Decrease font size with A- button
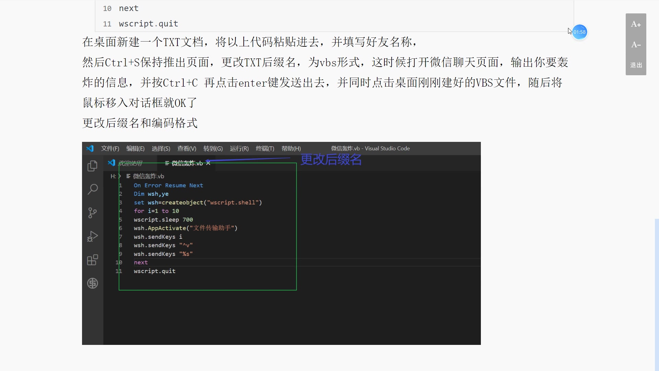This screenshot has height=371, width=659. click(636, 45)
